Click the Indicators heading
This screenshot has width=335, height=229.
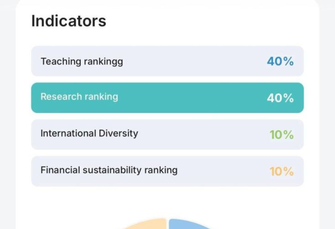pyautogui.click(x=69, y=21)
